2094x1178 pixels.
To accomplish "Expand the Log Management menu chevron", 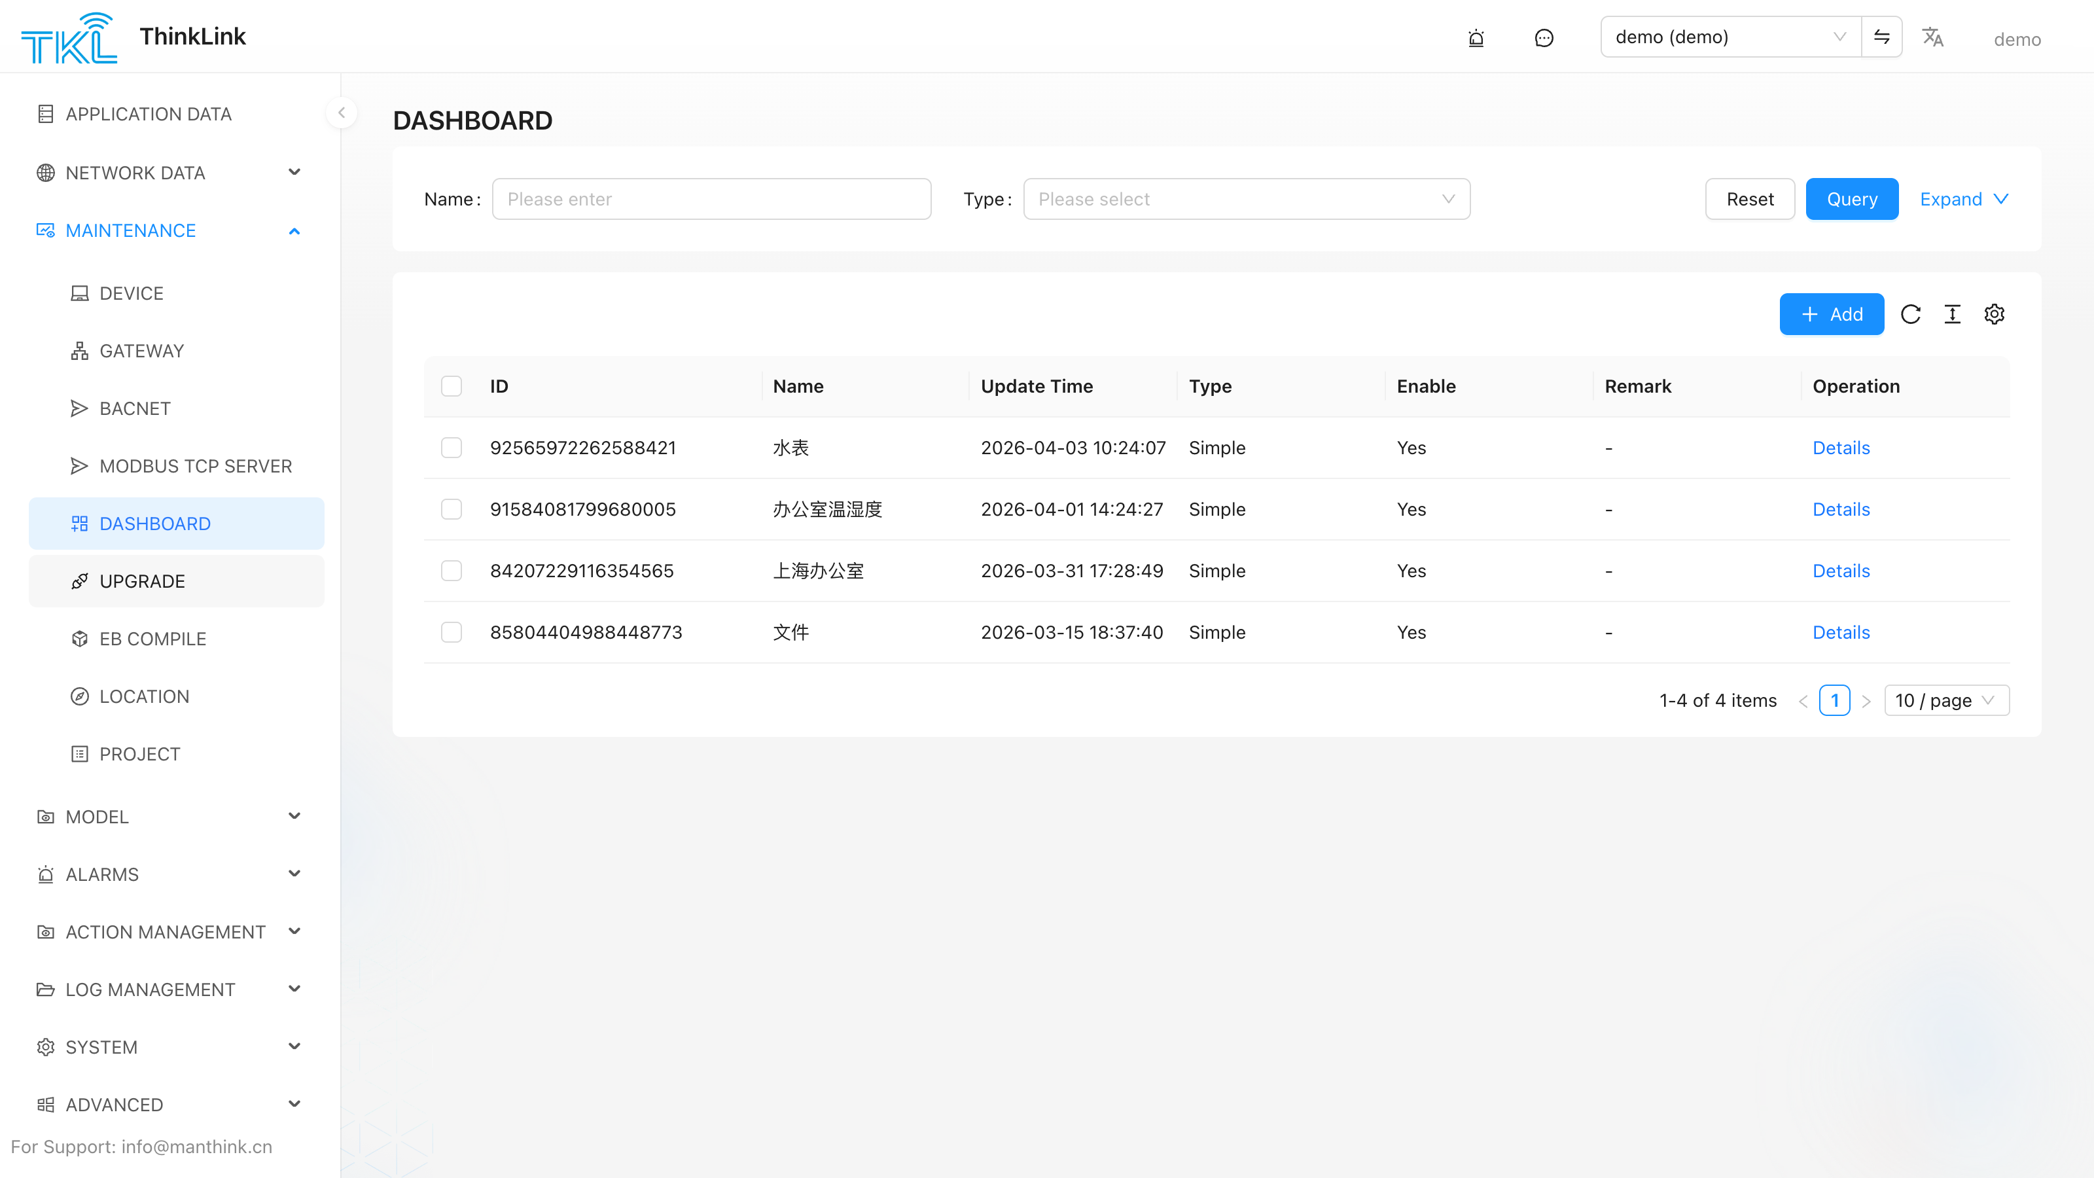I will click(x=294, y=990).
